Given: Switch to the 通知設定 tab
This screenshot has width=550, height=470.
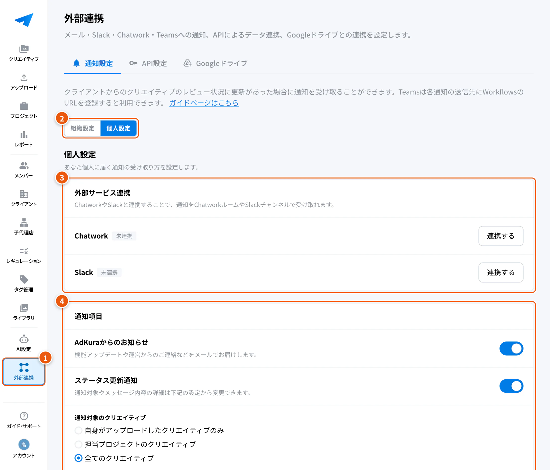Looking at the screenshot, I should pos(93,63).
